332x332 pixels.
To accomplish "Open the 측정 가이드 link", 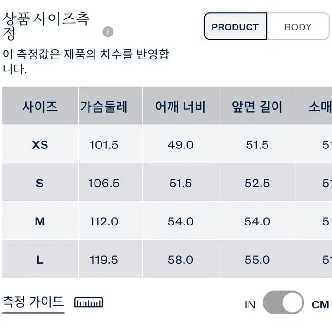I will 33,302.
